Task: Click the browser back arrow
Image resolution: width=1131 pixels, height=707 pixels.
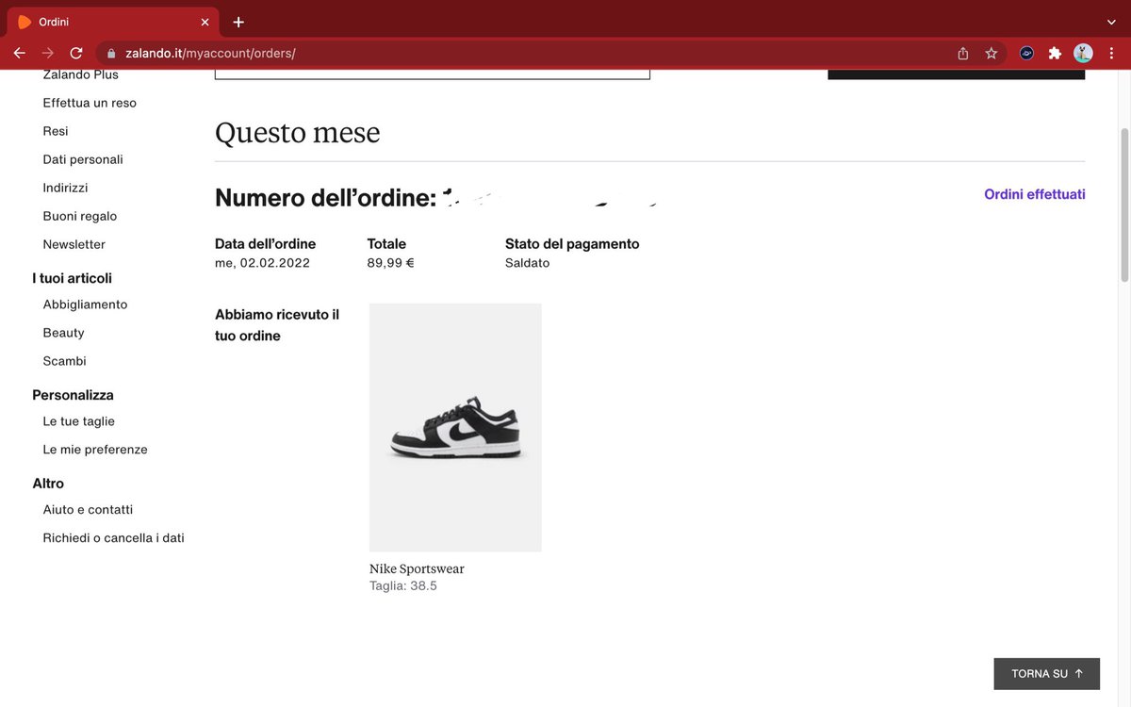Action: (19, 53)
